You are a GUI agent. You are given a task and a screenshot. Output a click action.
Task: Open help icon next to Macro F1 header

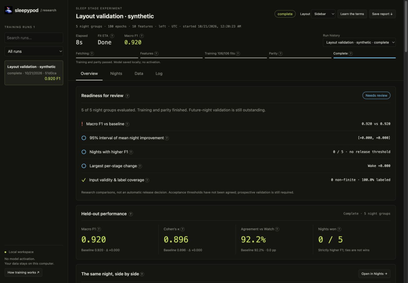tap(141, 36)
